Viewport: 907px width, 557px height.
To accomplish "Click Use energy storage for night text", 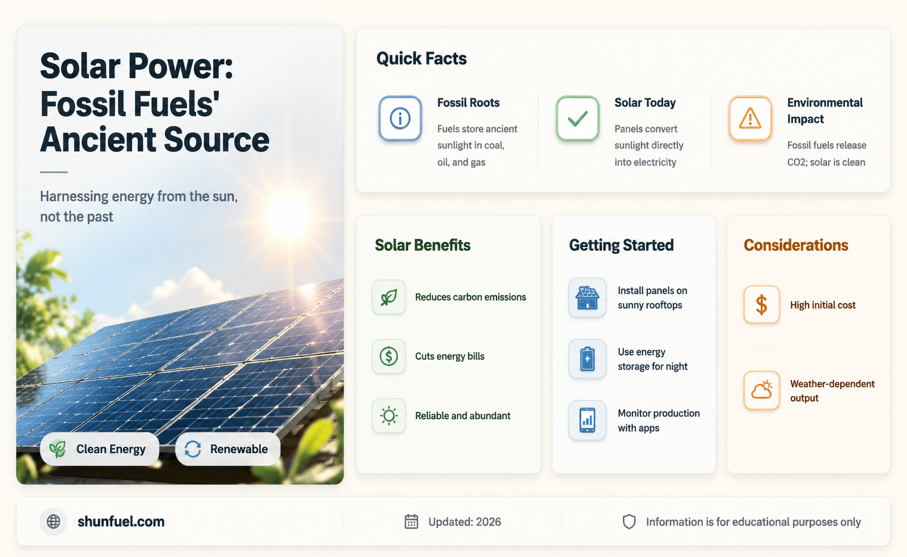I will (652, 359).
